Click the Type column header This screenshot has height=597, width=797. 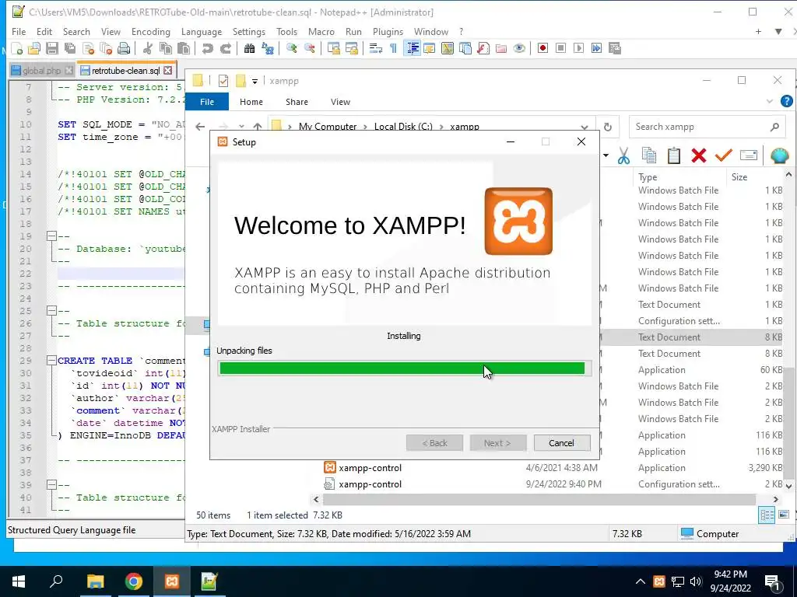point(648,177)
